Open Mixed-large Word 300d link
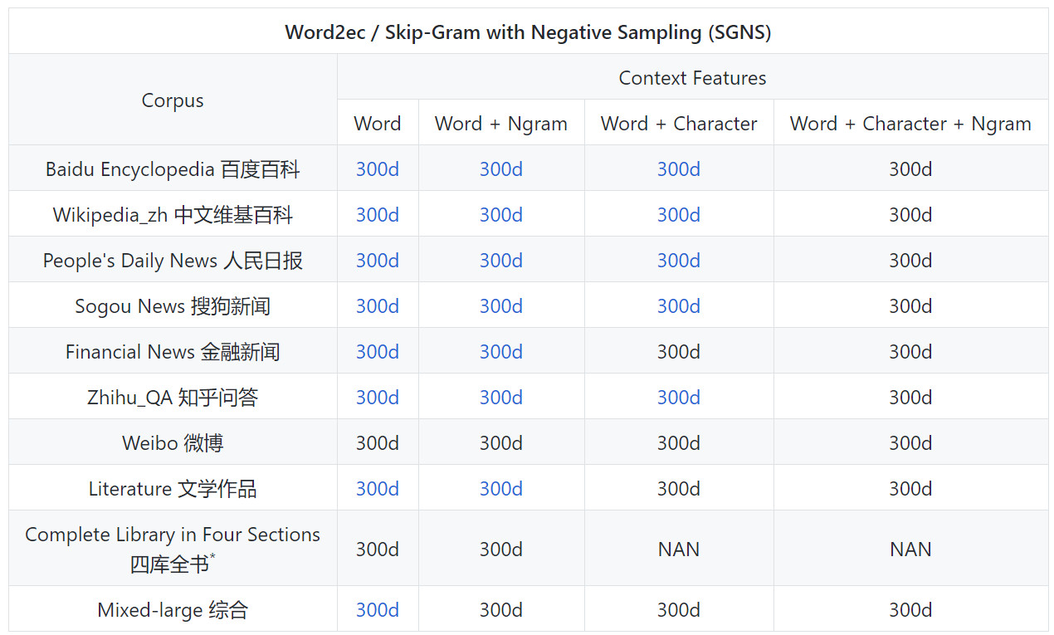This screenshot has width=1054, height=635. tap(378, 610)
